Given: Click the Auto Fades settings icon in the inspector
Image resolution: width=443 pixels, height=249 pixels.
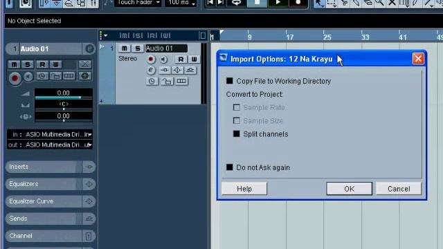Looking at the screenshot, I should click(84, 64).
